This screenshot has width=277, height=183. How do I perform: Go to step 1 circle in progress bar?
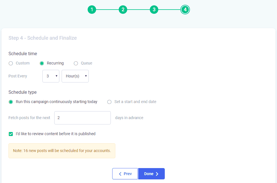coord(92,10)
